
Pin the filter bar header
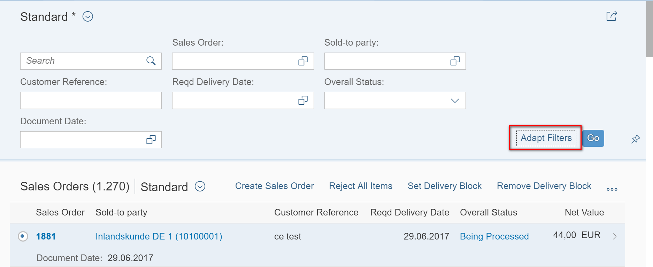tap(635, 139)
